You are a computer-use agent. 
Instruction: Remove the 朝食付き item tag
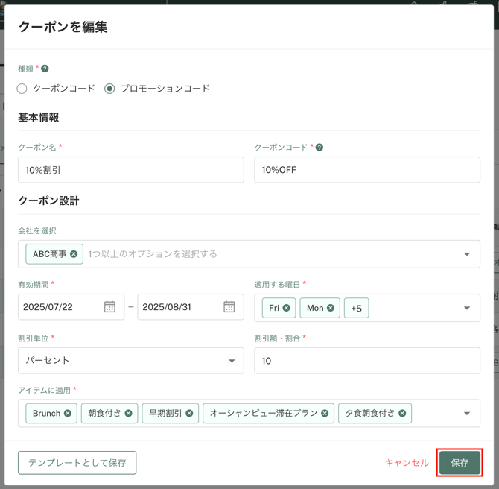128,413
